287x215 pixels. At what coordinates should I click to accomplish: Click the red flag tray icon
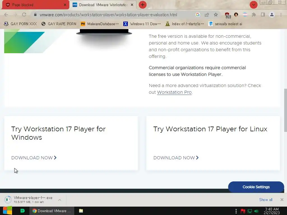(243, 211)
